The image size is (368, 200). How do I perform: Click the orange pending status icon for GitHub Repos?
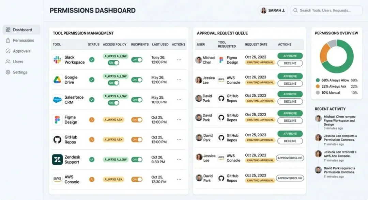pyautogui.click(x=92, y=140)
